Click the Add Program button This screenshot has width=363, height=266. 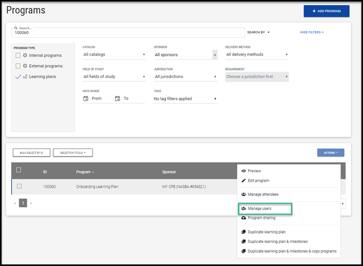pos(326,11)
